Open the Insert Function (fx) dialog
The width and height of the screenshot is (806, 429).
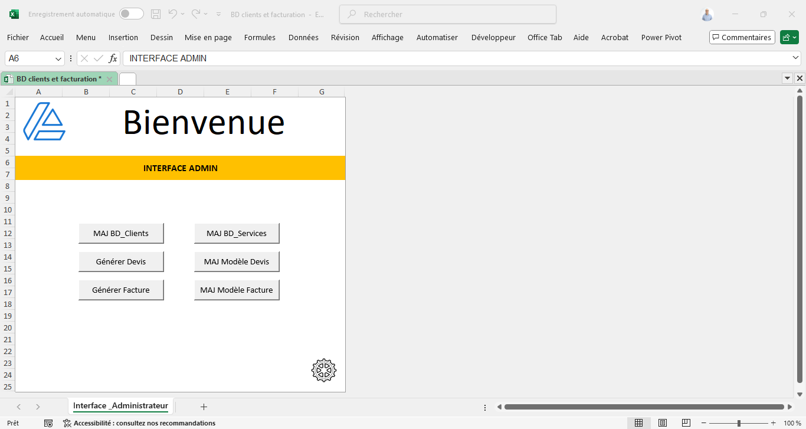(113, 58)
